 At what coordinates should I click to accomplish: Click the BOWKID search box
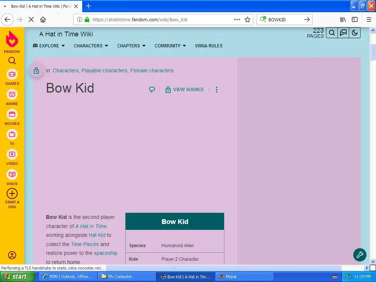tap(284, 20)
